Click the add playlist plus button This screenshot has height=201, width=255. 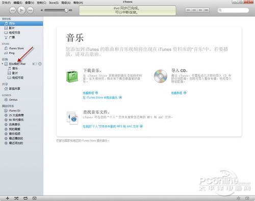coord(8,198)
